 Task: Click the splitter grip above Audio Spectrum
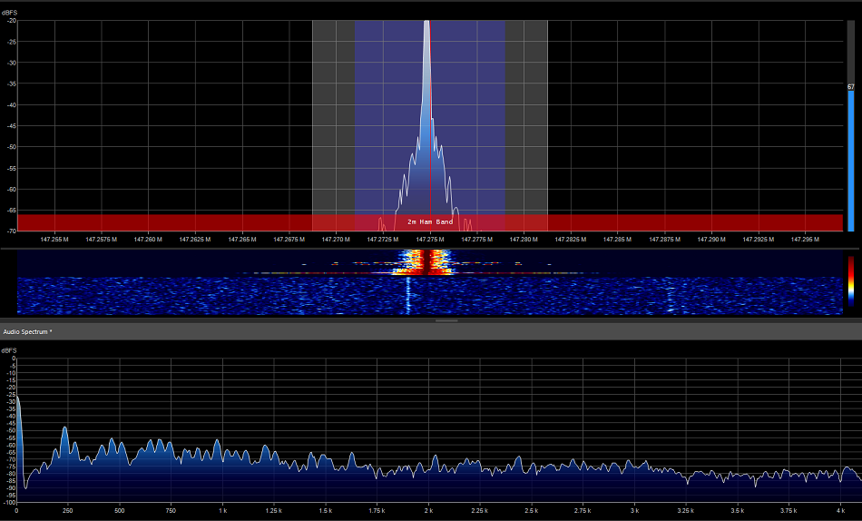click(446, 320)
